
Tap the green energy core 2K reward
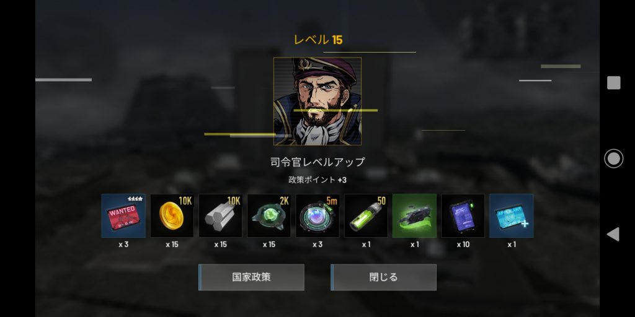(269, 215)
